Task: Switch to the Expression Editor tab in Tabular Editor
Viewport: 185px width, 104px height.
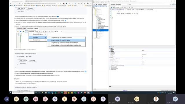Action: coord(112,6)
